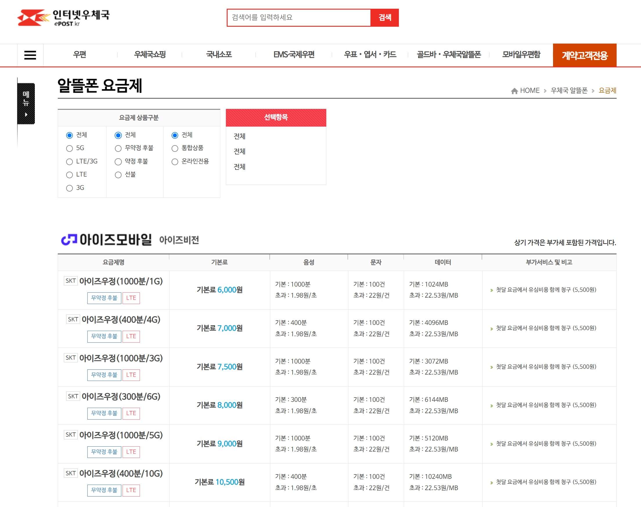Open the 아이즈우정(1000분/3G) plan
The image size is (641, 507).
(121, 358)
